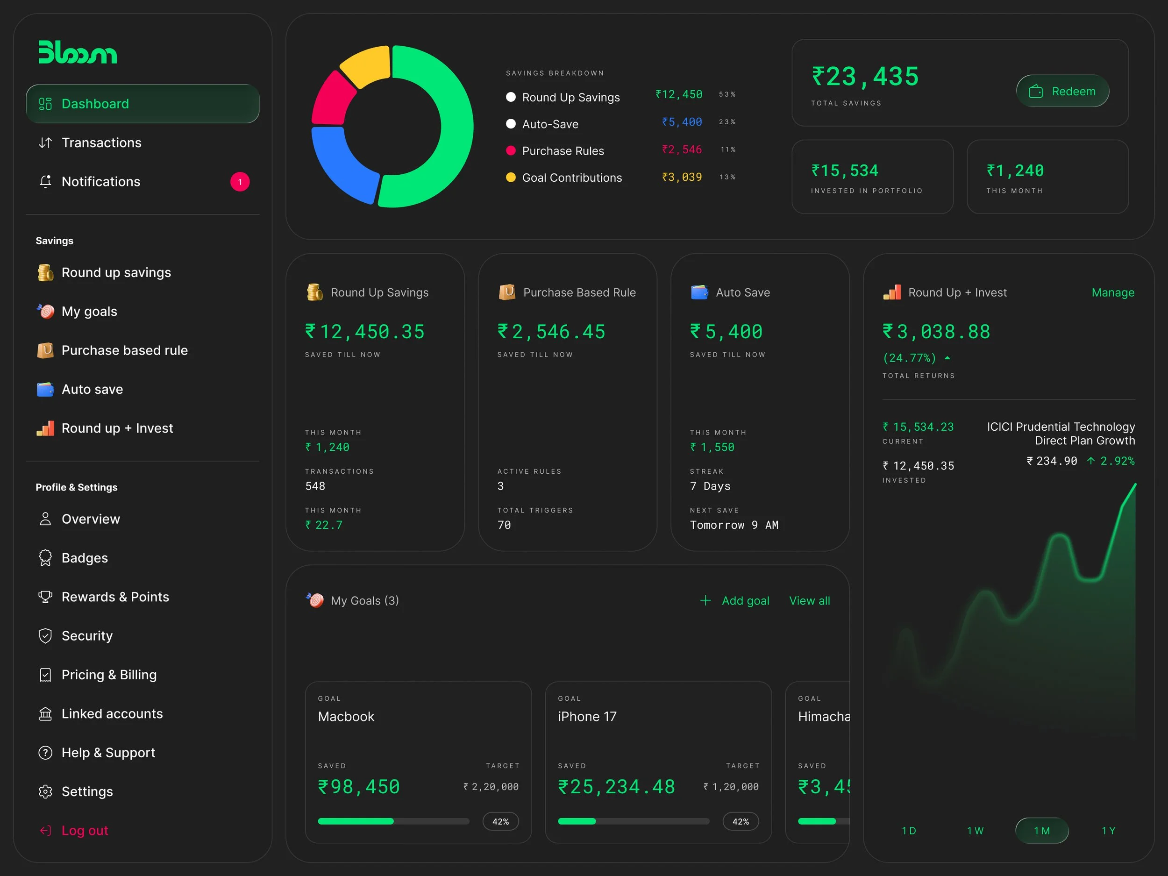Click the Transactions arrows icon

coord(45,142)
